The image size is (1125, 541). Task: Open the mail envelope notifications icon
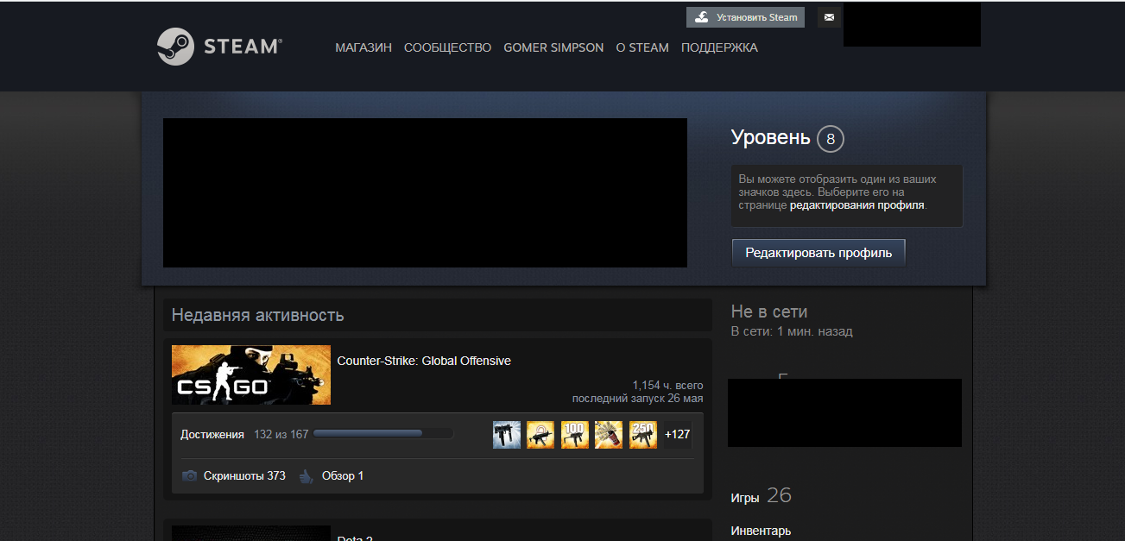829,17
